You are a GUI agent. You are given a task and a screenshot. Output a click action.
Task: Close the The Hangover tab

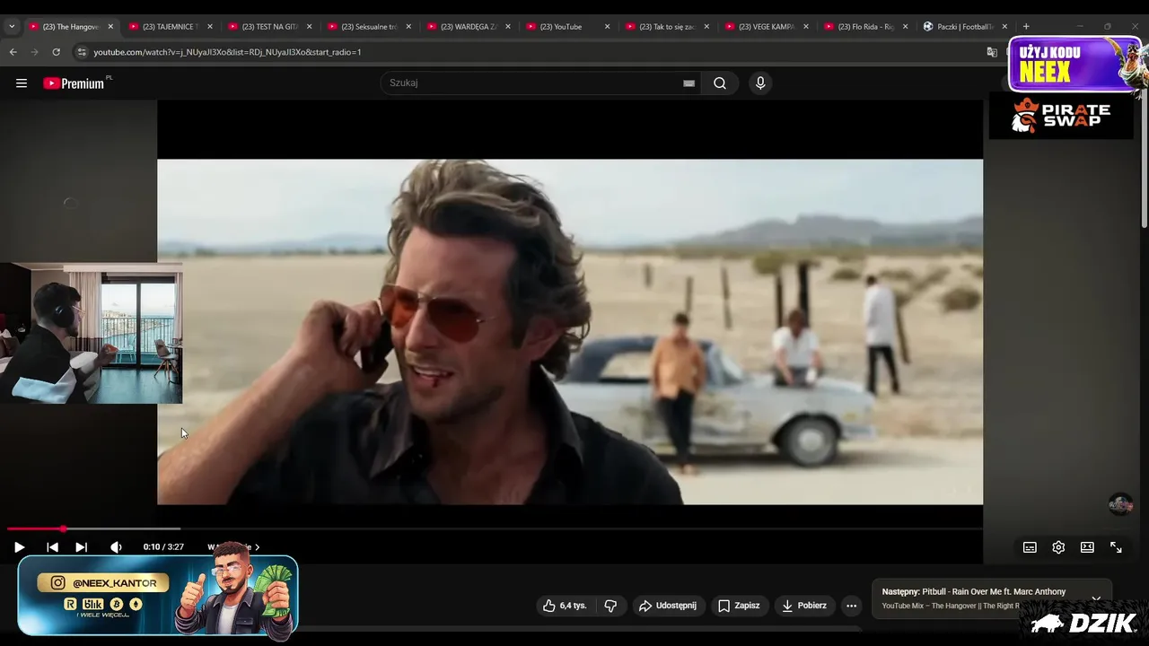point(110,27)
